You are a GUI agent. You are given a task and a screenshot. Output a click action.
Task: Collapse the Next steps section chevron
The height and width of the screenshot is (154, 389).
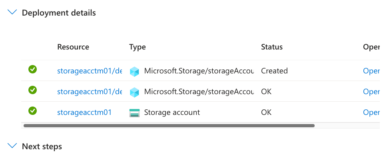[12, 146]
